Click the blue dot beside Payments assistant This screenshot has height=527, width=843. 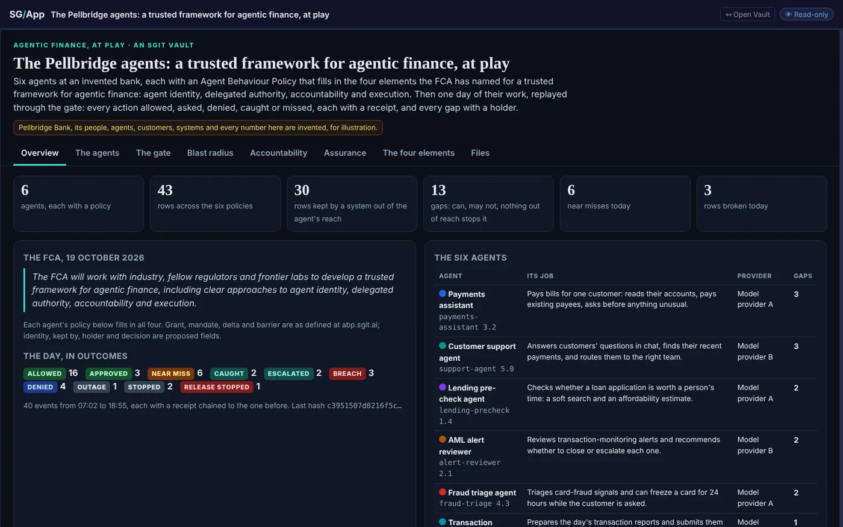(x=443, y=293)
